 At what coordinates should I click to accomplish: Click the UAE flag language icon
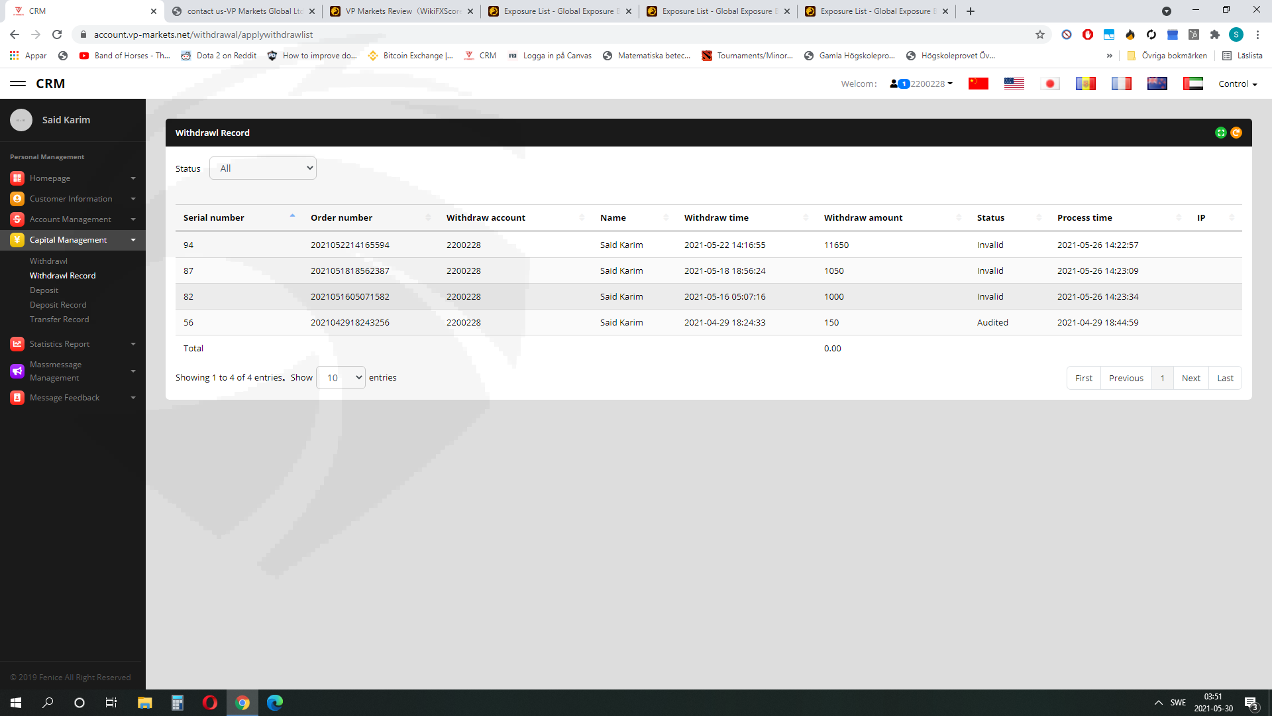pyautogui.click(x=1192, y=84)
